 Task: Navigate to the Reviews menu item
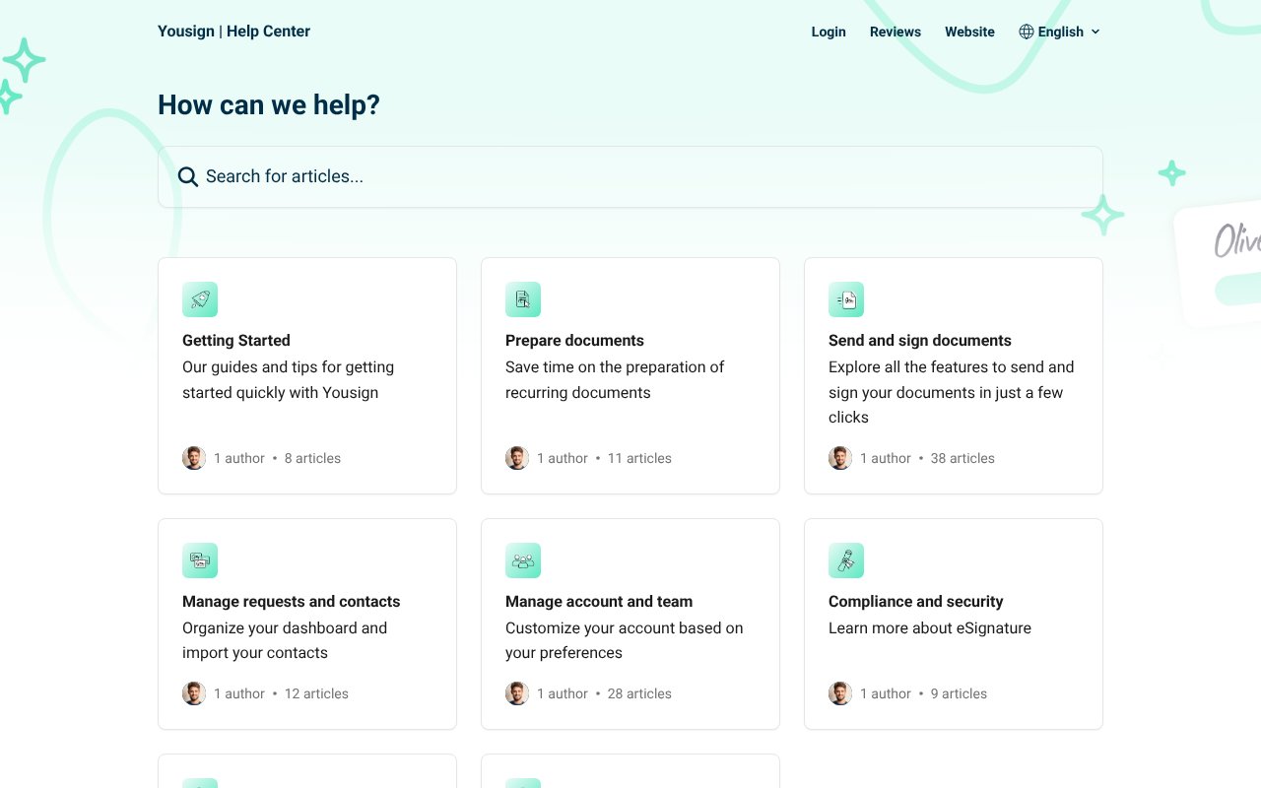[x=895, y=32]
